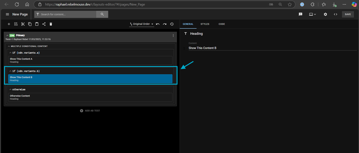The height and width of the screenshot is (153, 359).
Task: Share the selected element
Action: pos(44,24)
